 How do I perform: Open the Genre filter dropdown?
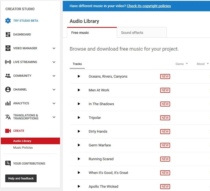click(x=182, y=64)
